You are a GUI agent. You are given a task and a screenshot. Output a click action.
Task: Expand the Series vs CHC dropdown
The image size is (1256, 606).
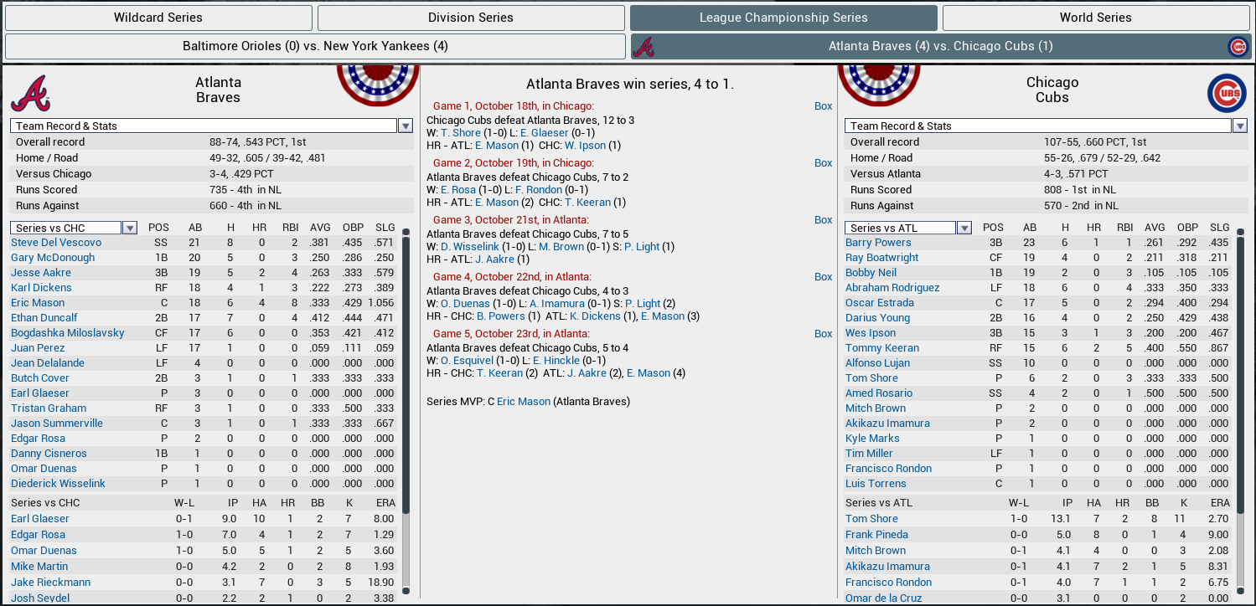tap(130, 228)
